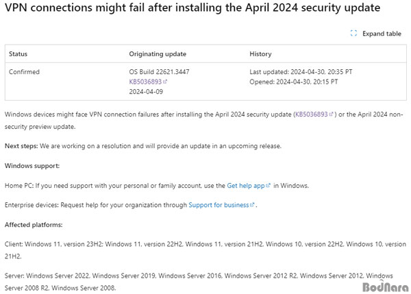Click the VPN connections page heading
The image size is (411, 294).
pyautogui.click(x=192, y=8)
